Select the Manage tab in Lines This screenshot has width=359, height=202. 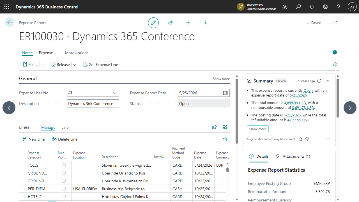pyautogui.click(x=48, y=127)
